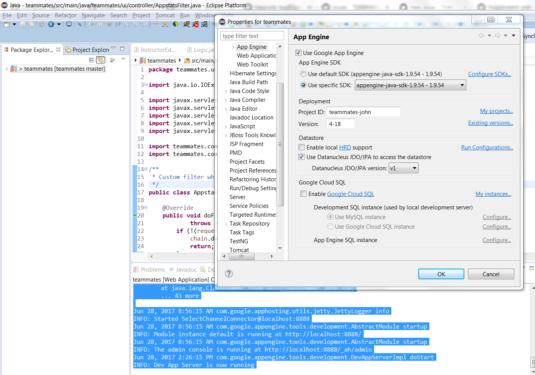Click Collapse All in Package Explorer
The width and height of the screenshot is (535, 375).
pyautogui.click(x=91, y=60)
